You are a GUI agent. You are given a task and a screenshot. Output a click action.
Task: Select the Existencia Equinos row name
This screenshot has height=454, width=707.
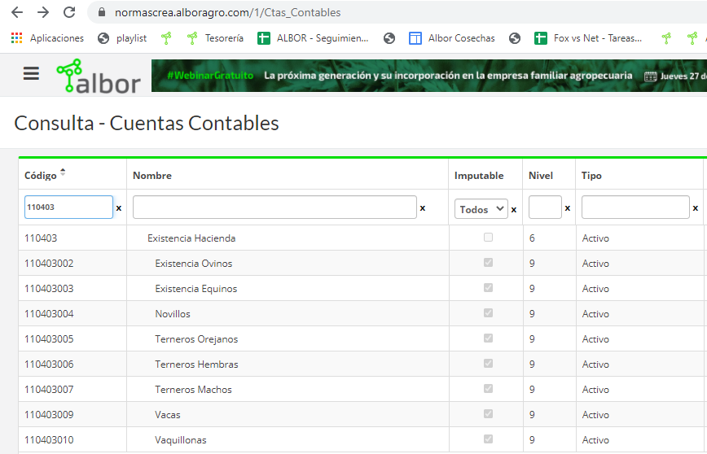(196, 289)
